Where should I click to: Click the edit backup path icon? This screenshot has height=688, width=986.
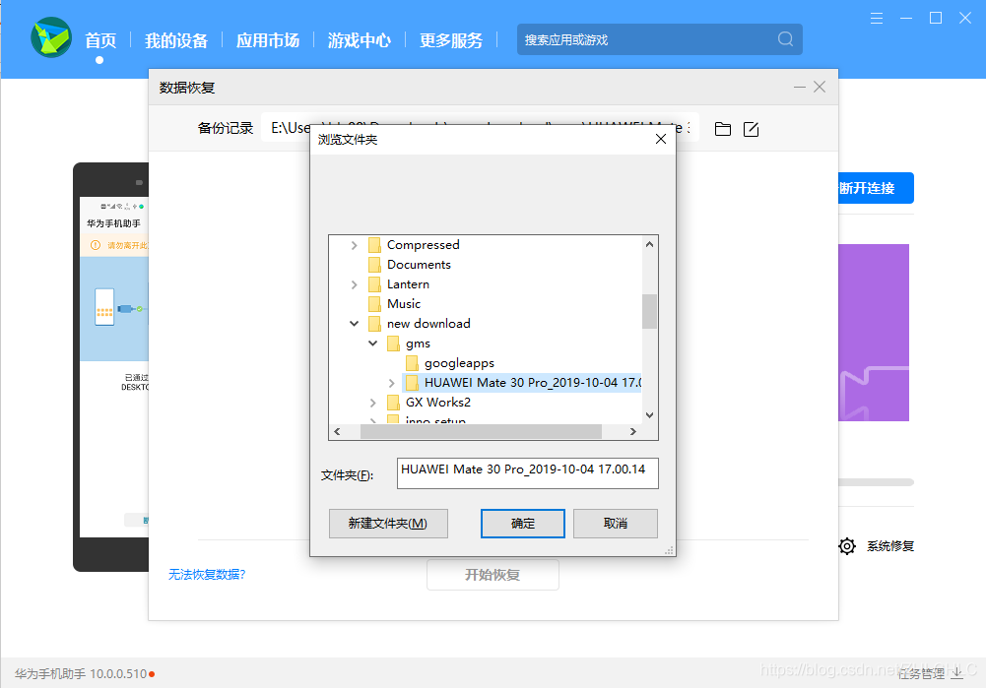coord(751,128)
